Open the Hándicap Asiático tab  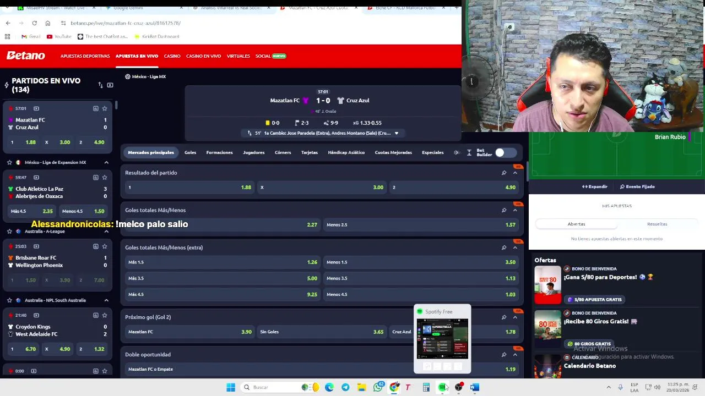pyautogui.click(x=346, y=152)
